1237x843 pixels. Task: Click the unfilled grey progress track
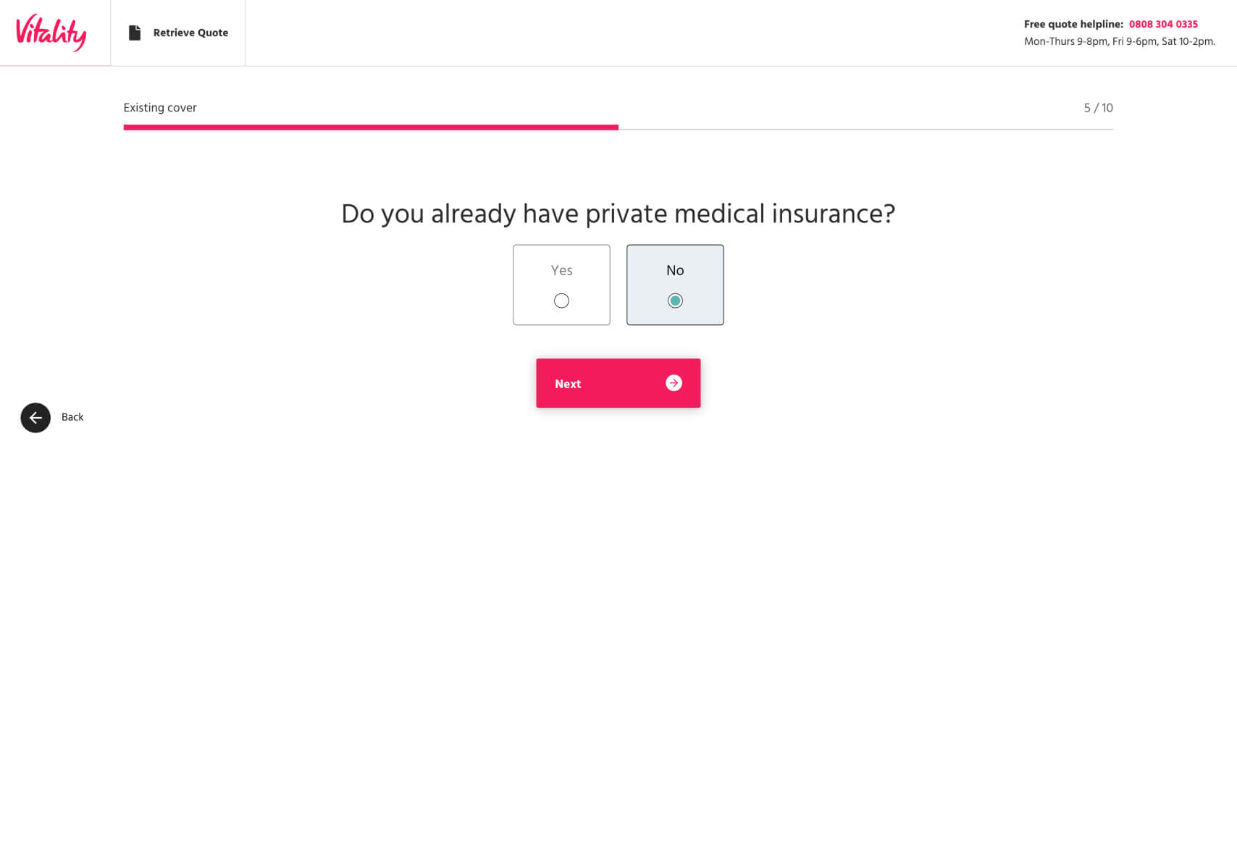click(865, 129)
